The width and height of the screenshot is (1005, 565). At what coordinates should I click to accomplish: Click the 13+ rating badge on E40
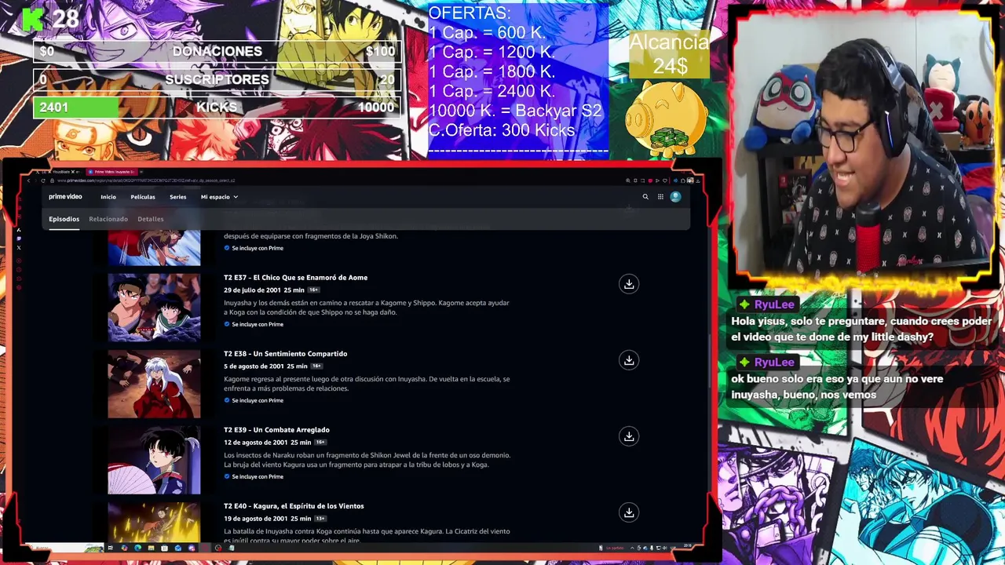click(320, 519)
